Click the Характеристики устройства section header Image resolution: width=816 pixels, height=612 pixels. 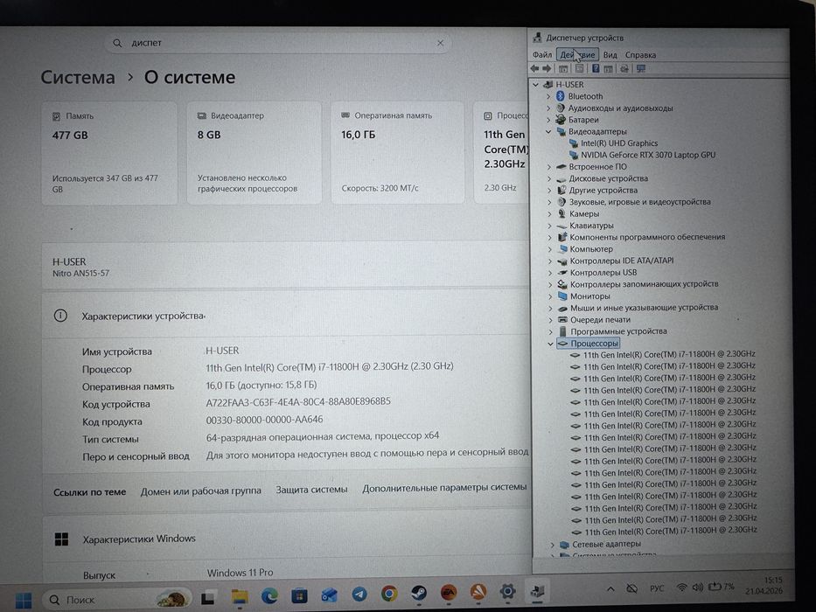(x=286, y=316)
